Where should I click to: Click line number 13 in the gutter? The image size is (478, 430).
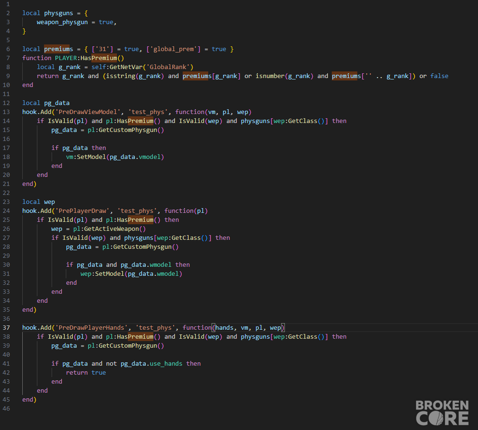(x=7, y=112)
